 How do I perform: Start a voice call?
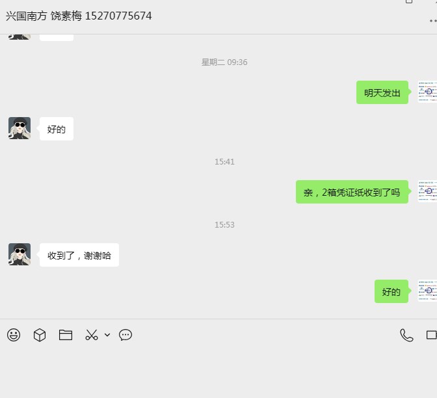(x=406, y=335)
